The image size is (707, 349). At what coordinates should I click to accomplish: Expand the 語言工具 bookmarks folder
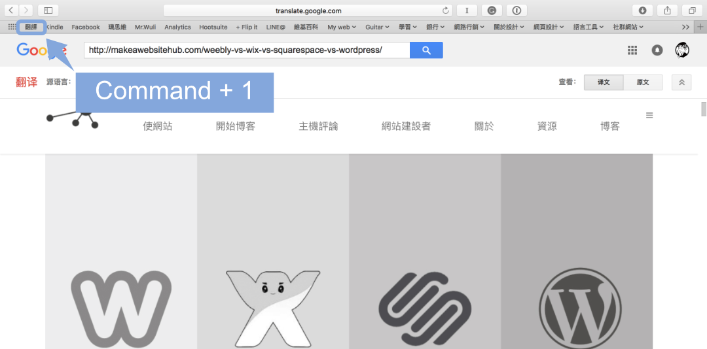pyautogui.click(x=589, y=27)
